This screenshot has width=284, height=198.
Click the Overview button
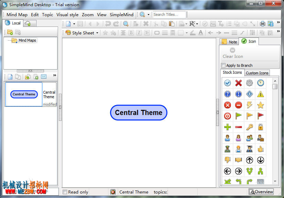pyautogui.click(x=261, y=192)
